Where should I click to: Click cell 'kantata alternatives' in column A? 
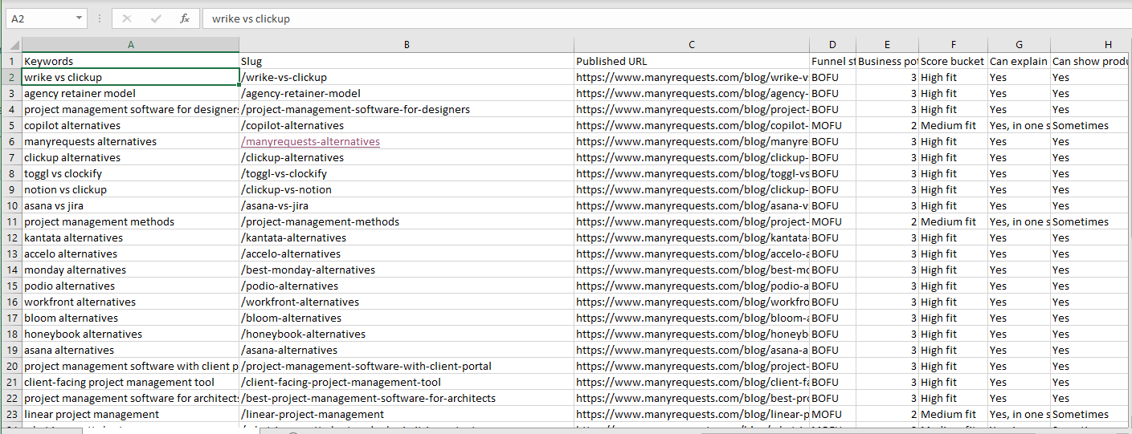tap(131, 237)
